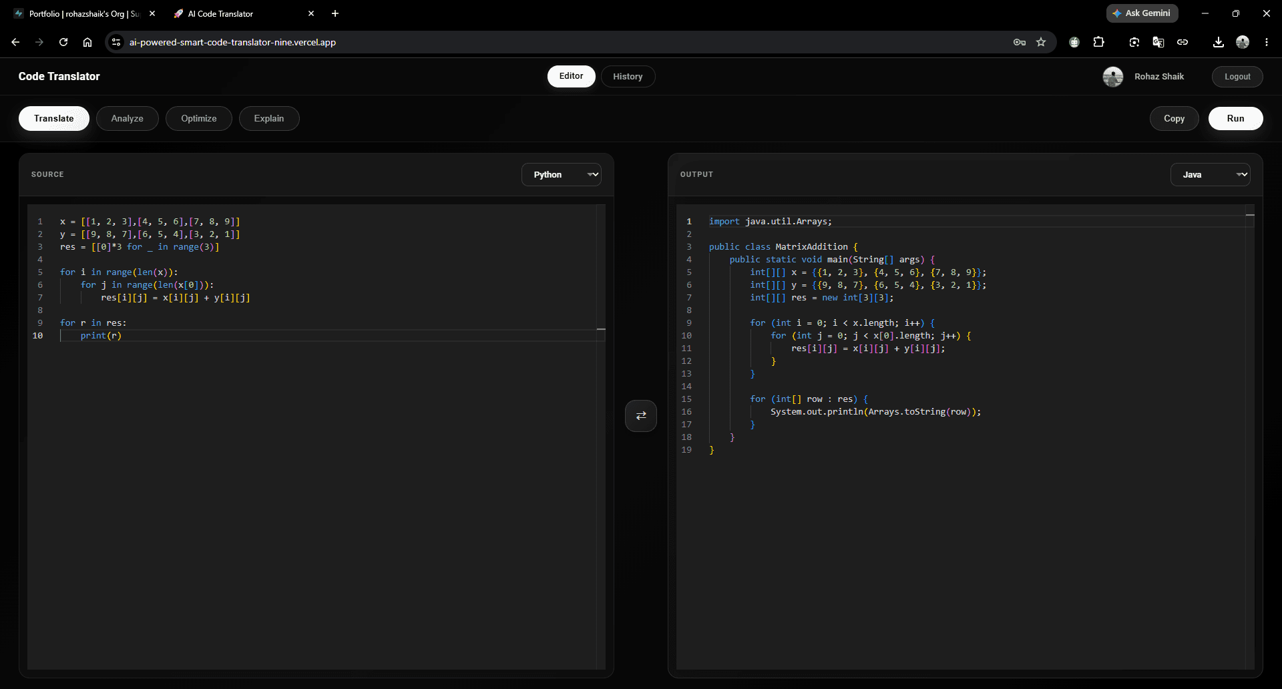View site information icon in address bar

[116, 42]
